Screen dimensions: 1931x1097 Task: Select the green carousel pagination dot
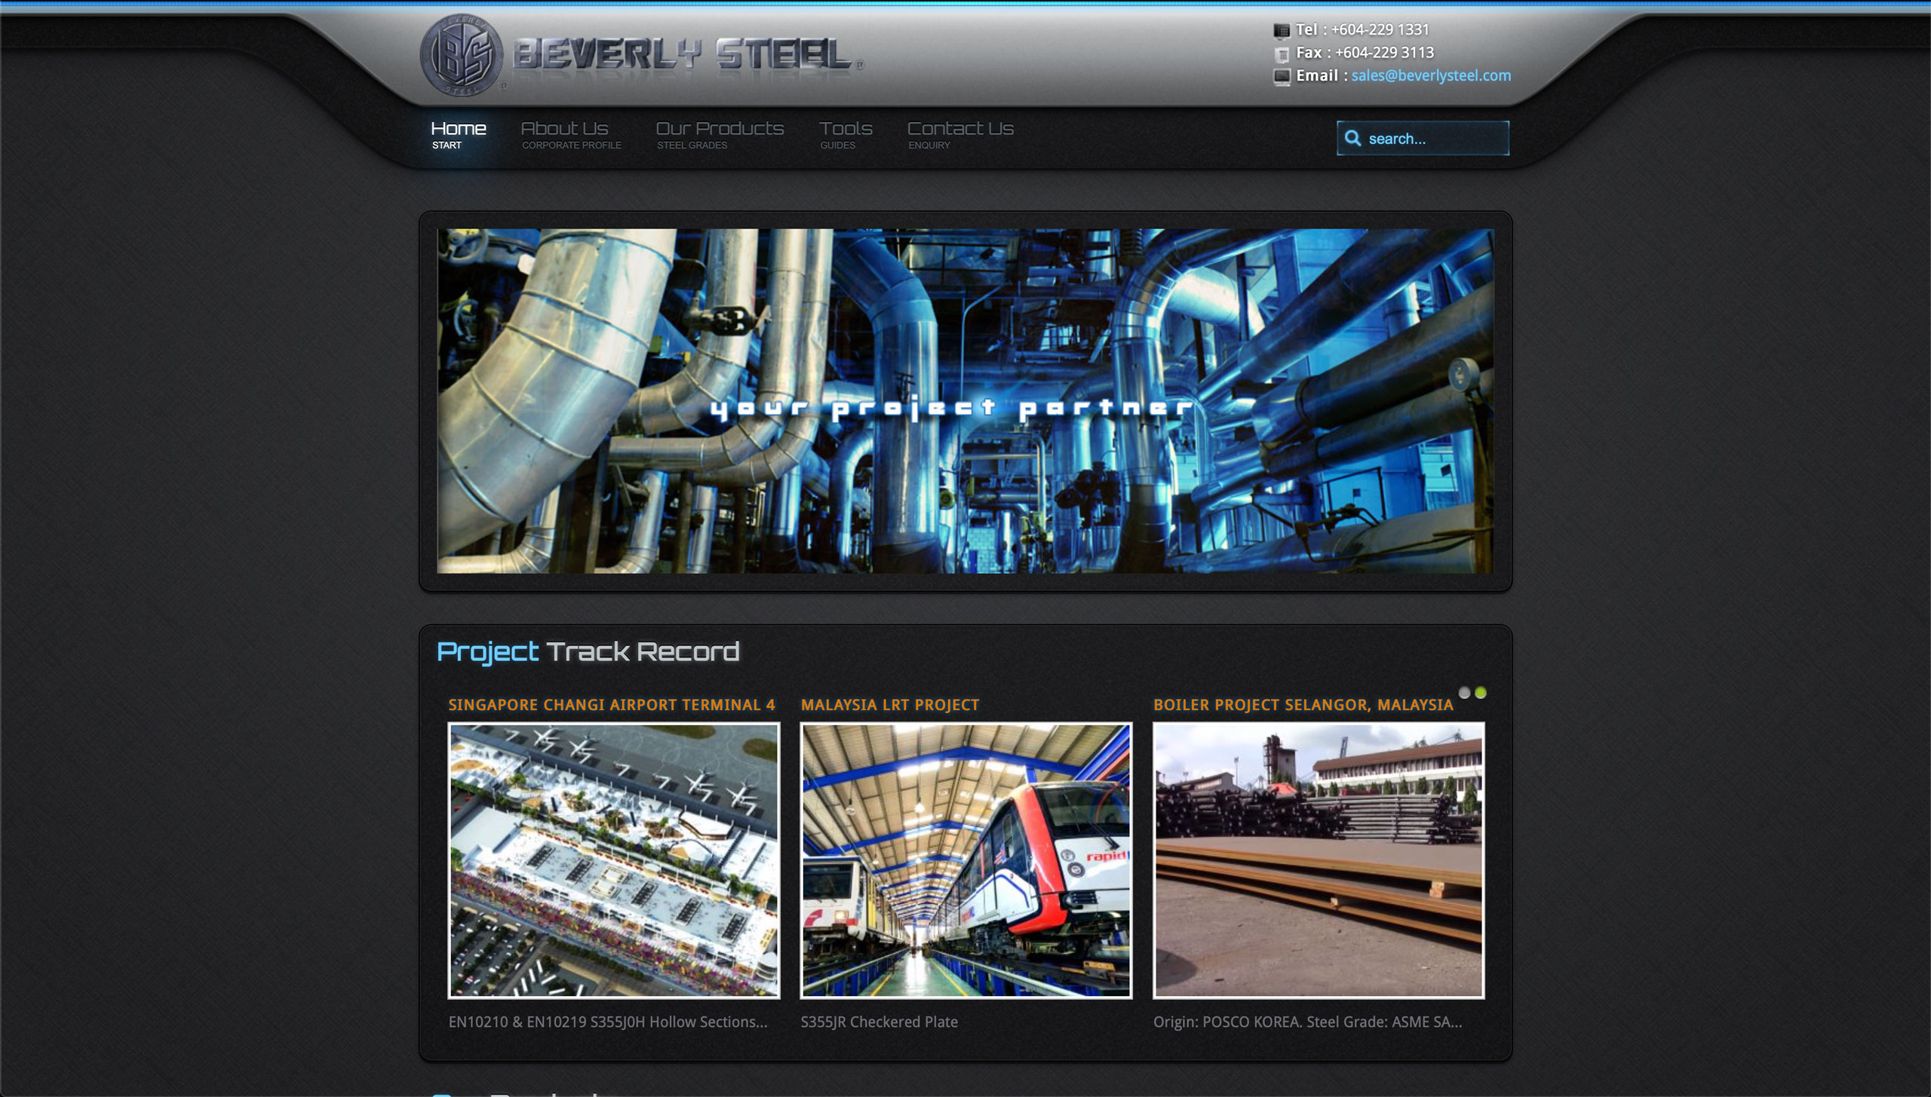1481,693
